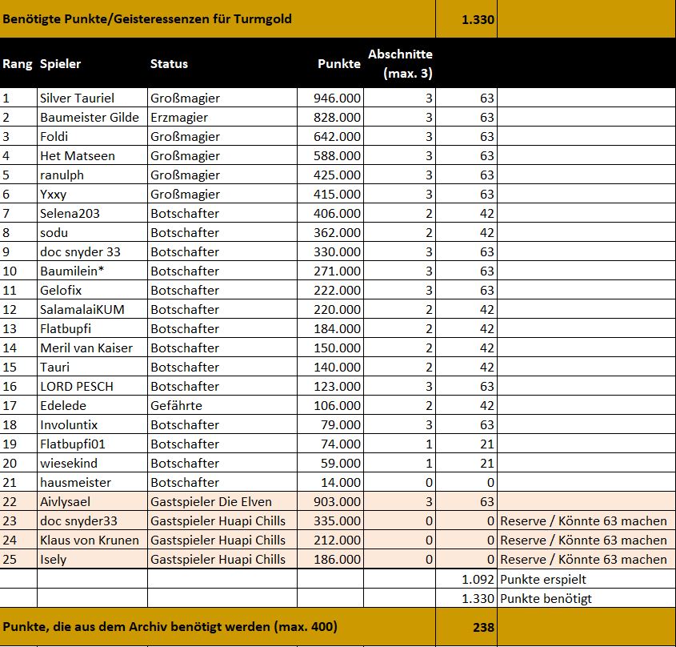Click the 238 archive points total
This screenshot has width=676, height=647.
pos(482,628)
